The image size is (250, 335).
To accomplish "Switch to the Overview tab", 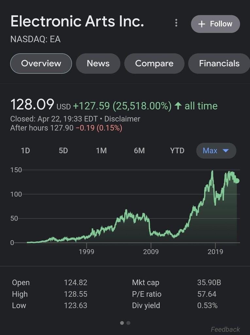I will [41, 63].
